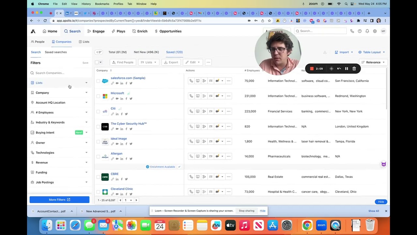
Task: Select the Cleveland Clinic row checkbox
Action: (x=98, y=192)
